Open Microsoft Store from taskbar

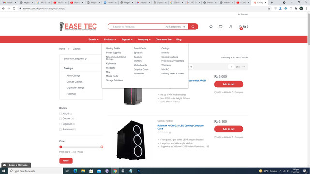pyautogui.click(x=91, y=171)
